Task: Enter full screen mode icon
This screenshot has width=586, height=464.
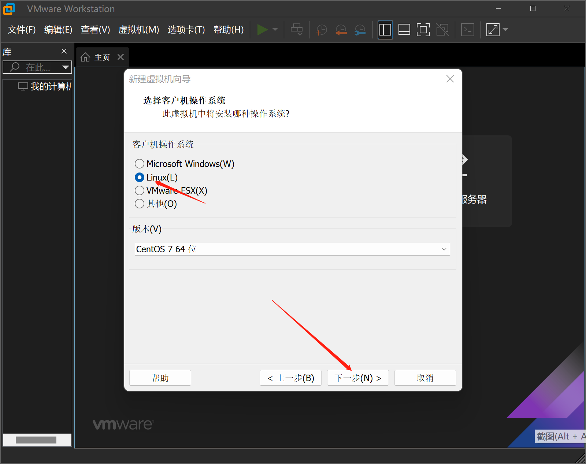Action: coord(423,30)
